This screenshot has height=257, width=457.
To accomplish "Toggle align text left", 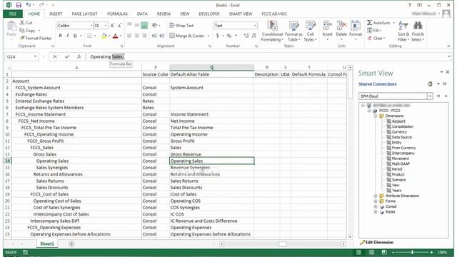I will [129, 36].
